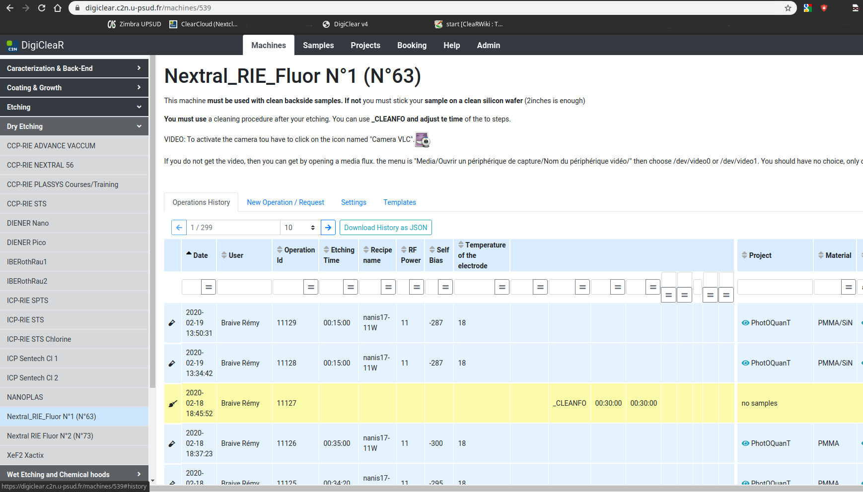Toggle PhotOQuanT eye icon for operation 11126
Image resolution: width=863 pixels, height=492 pixels.
click(745, 443)
